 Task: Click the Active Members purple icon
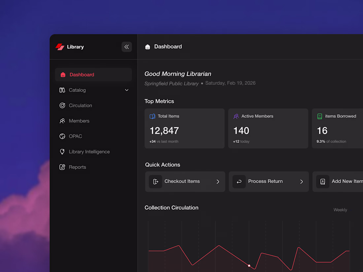(x=236, y=116)
